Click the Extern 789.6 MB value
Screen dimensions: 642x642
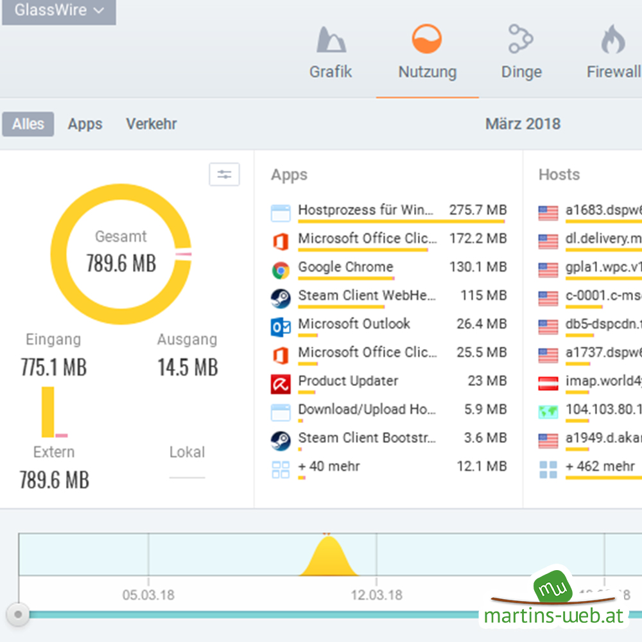pos(54,480)
